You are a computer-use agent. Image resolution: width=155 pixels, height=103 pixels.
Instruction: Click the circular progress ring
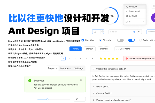pyautogui.click(x=110, y=16)
